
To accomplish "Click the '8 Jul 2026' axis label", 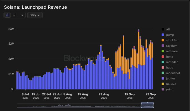I will (x=25, y=96).
